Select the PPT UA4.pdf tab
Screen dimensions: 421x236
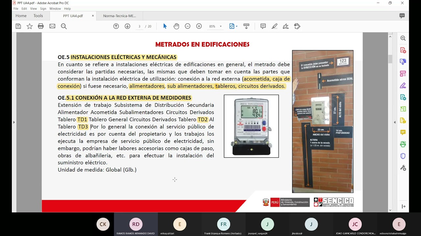73,16
